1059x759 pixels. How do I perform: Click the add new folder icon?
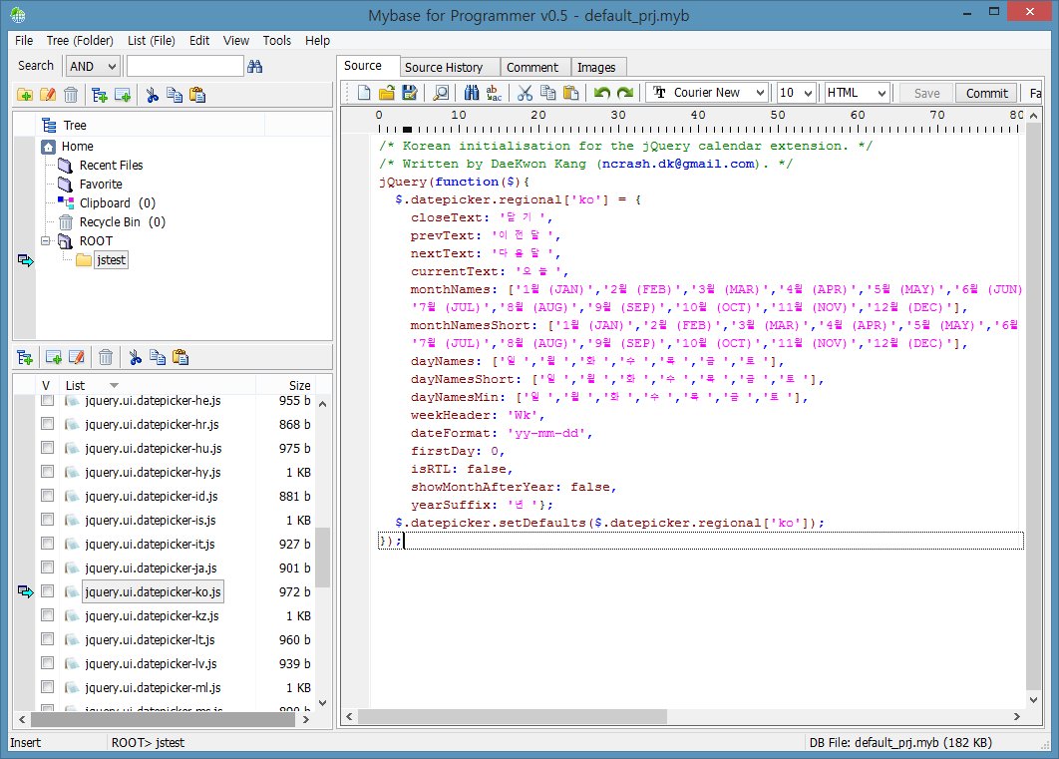point(25,95)
